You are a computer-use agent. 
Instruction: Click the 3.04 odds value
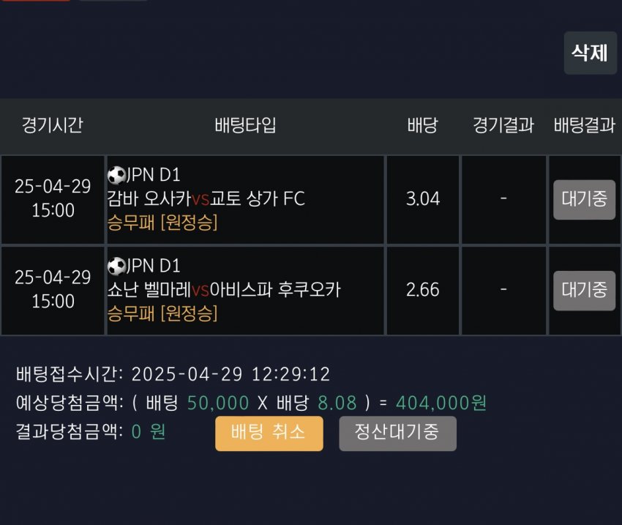[x=423, y=199]
